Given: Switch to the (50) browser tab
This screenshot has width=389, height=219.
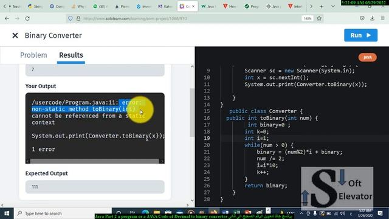Looking at the screenshot, I should click(100, 7).
